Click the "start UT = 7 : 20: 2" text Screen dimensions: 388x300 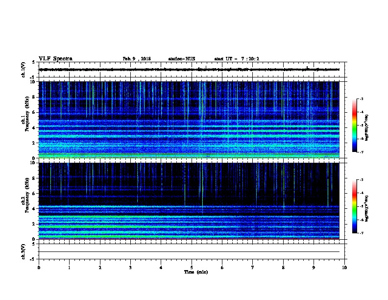click(x=237, y=59)
